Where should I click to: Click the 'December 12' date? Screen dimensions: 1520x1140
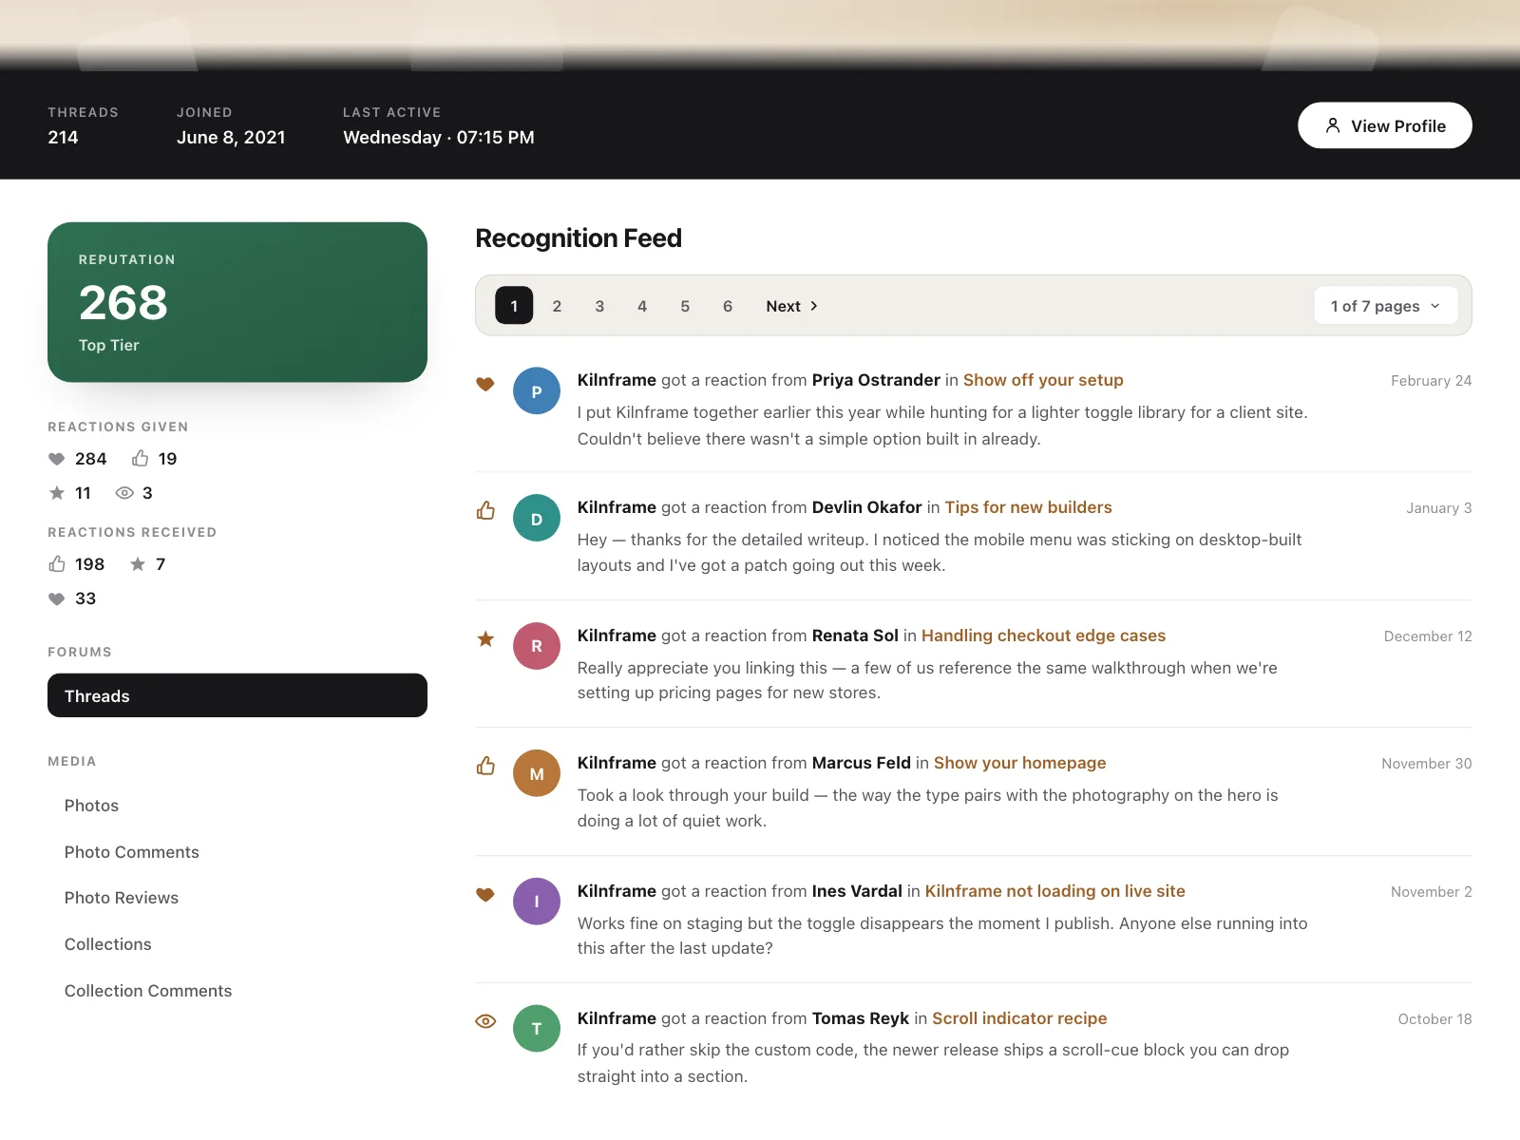click(1427, 636)
